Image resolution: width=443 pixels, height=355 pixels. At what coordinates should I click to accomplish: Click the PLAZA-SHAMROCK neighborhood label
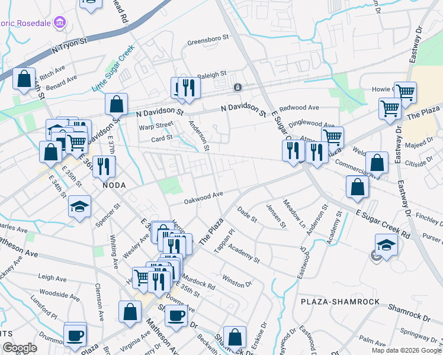tap(340, 302)
